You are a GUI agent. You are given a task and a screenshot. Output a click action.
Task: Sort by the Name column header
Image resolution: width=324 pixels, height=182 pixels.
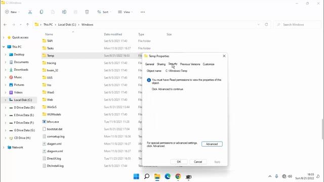coord(49,34)
